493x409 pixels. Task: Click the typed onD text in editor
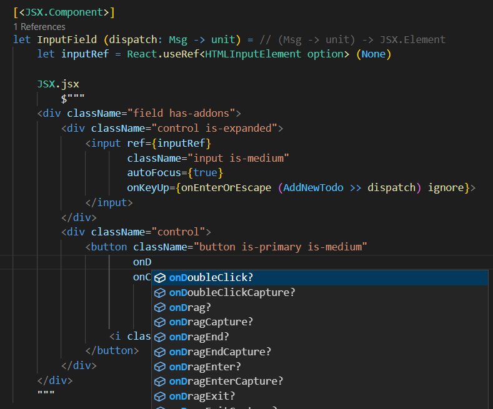[x=142, y=262]
